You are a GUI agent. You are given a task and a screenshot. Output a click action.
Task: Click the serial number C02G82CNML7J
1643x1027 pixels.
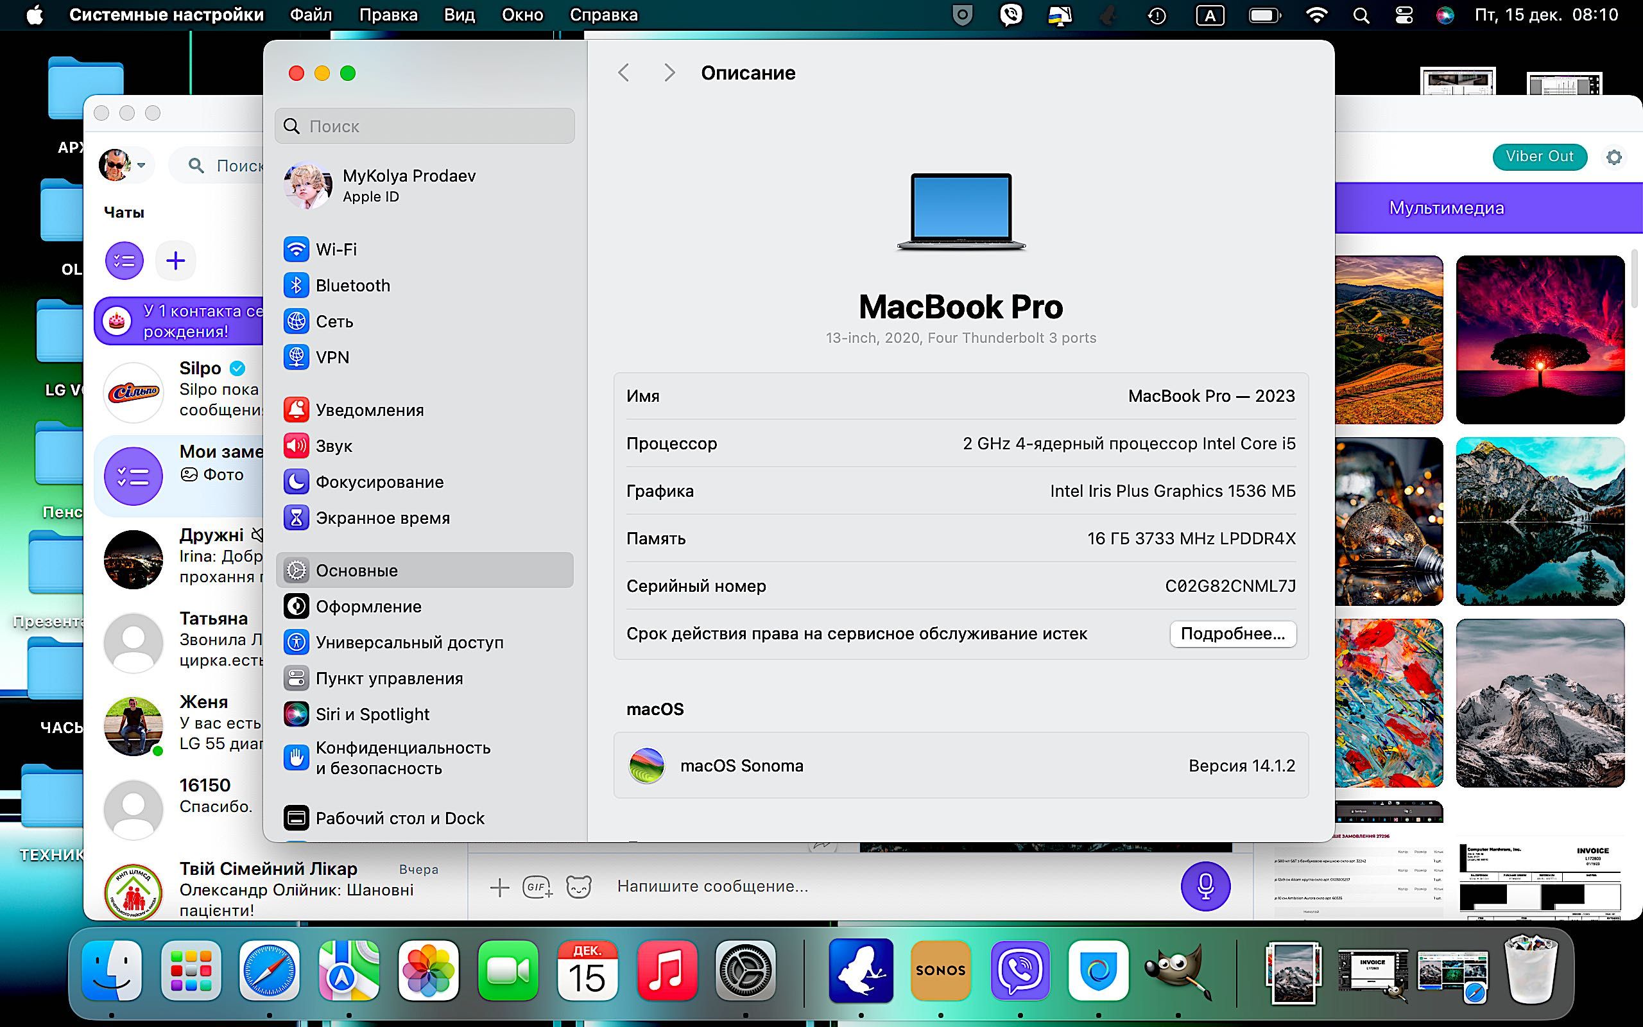tap(1230, 586)
